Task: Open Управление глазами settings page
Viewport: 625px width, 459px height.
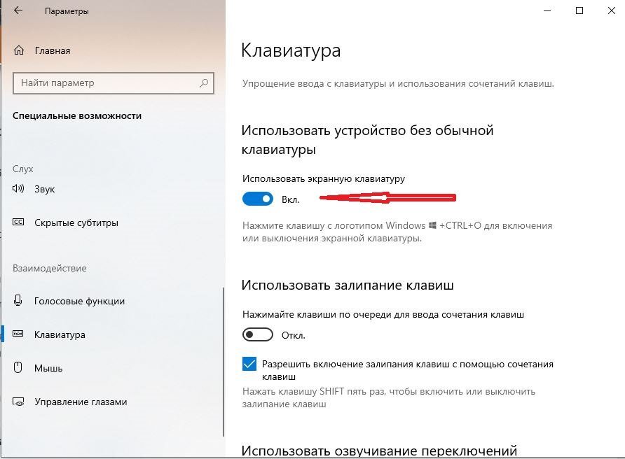Action: (x=81, y=402)
